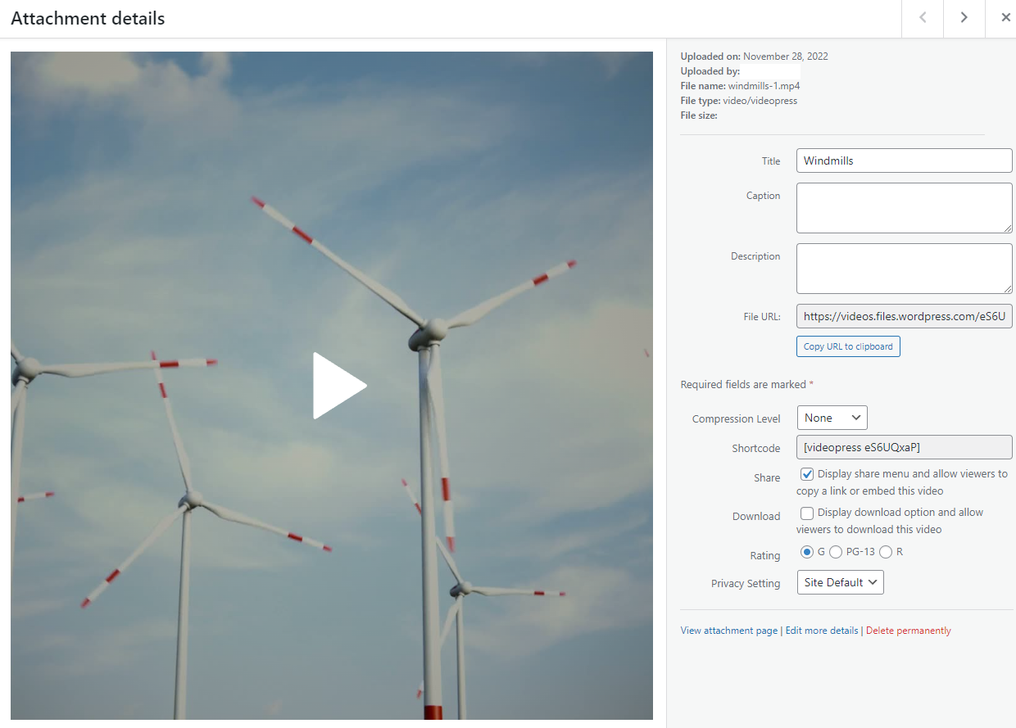The width and height of the screenshot is (1016, 728).
Task: Select the PG-13 rating
Action: click(x=836, y=551)
